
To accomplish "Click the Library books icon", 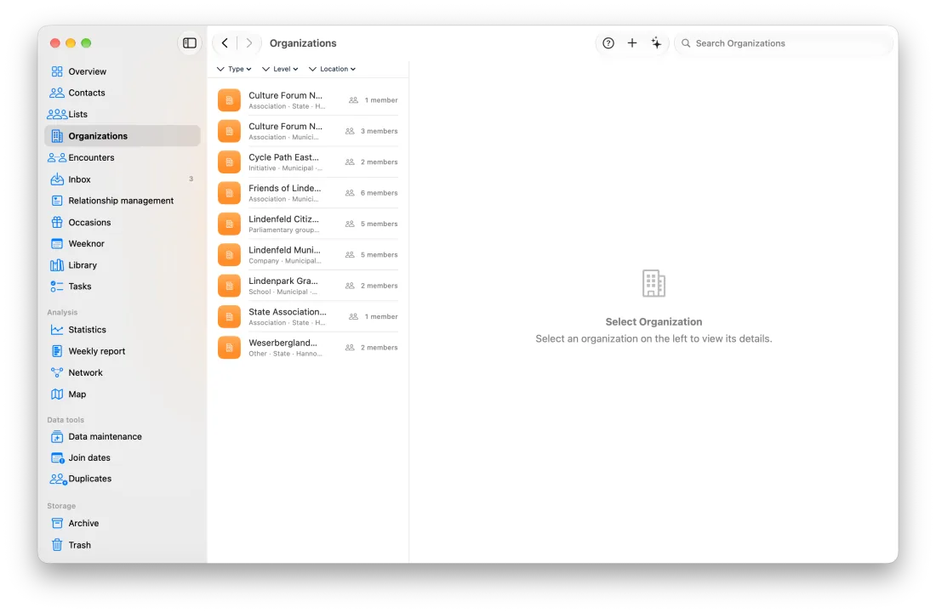I will point(57,265).
